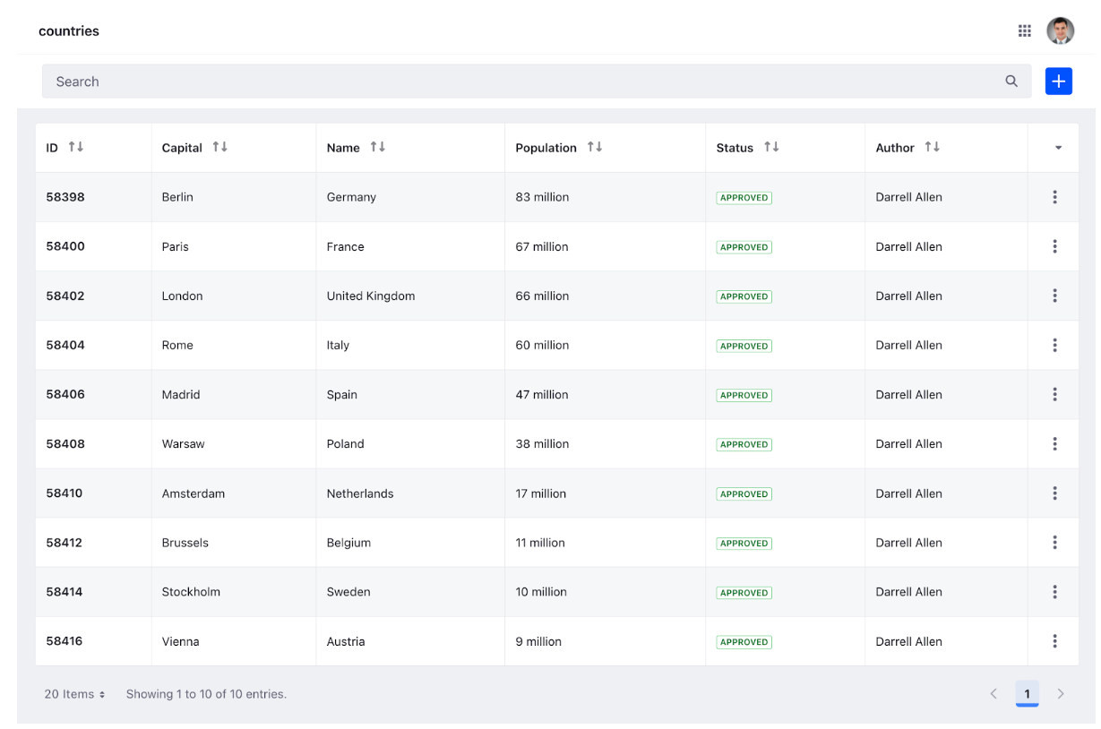Click the three-dot menu beside Austria
The image size is (1101, 729).
coord(1054,641)
